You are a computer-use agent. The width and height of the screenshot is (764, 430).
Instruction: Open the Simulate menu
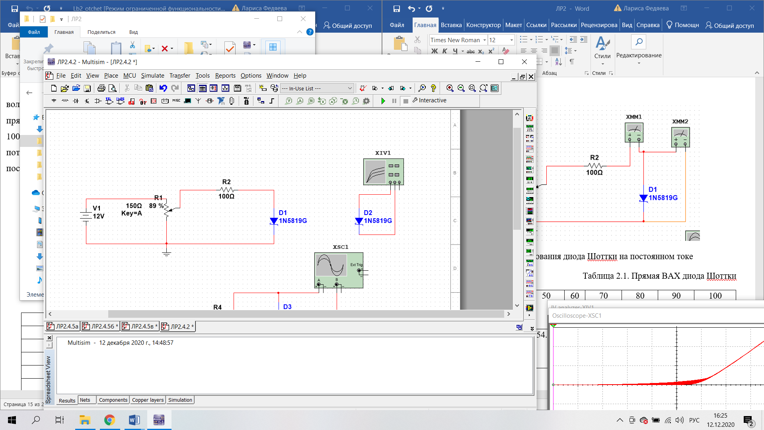[152, 76]
